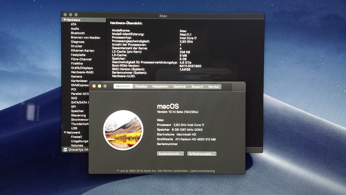
Task: Select USB in the hardware list
Action: 74,128
